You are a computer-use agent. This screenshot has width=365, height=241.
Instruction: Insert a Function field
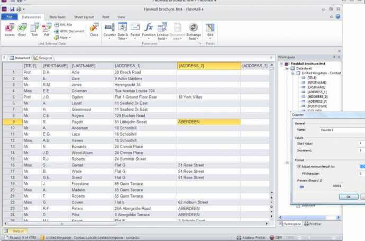coord(149,29)
